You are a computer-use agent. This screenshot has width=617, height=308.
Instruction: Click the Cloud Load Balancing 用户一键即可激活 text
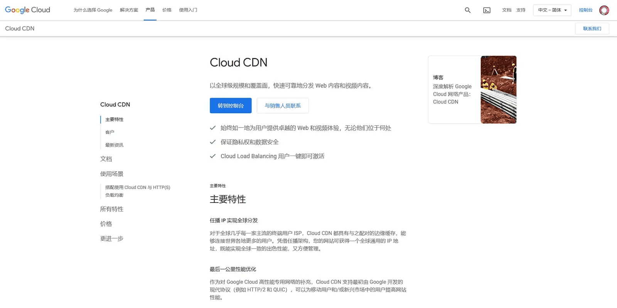point(272,156)
